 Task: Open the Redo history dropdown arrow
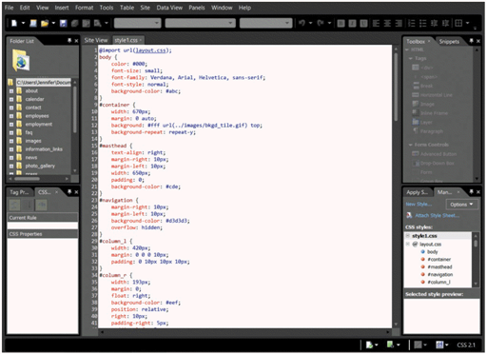[329, 23]
